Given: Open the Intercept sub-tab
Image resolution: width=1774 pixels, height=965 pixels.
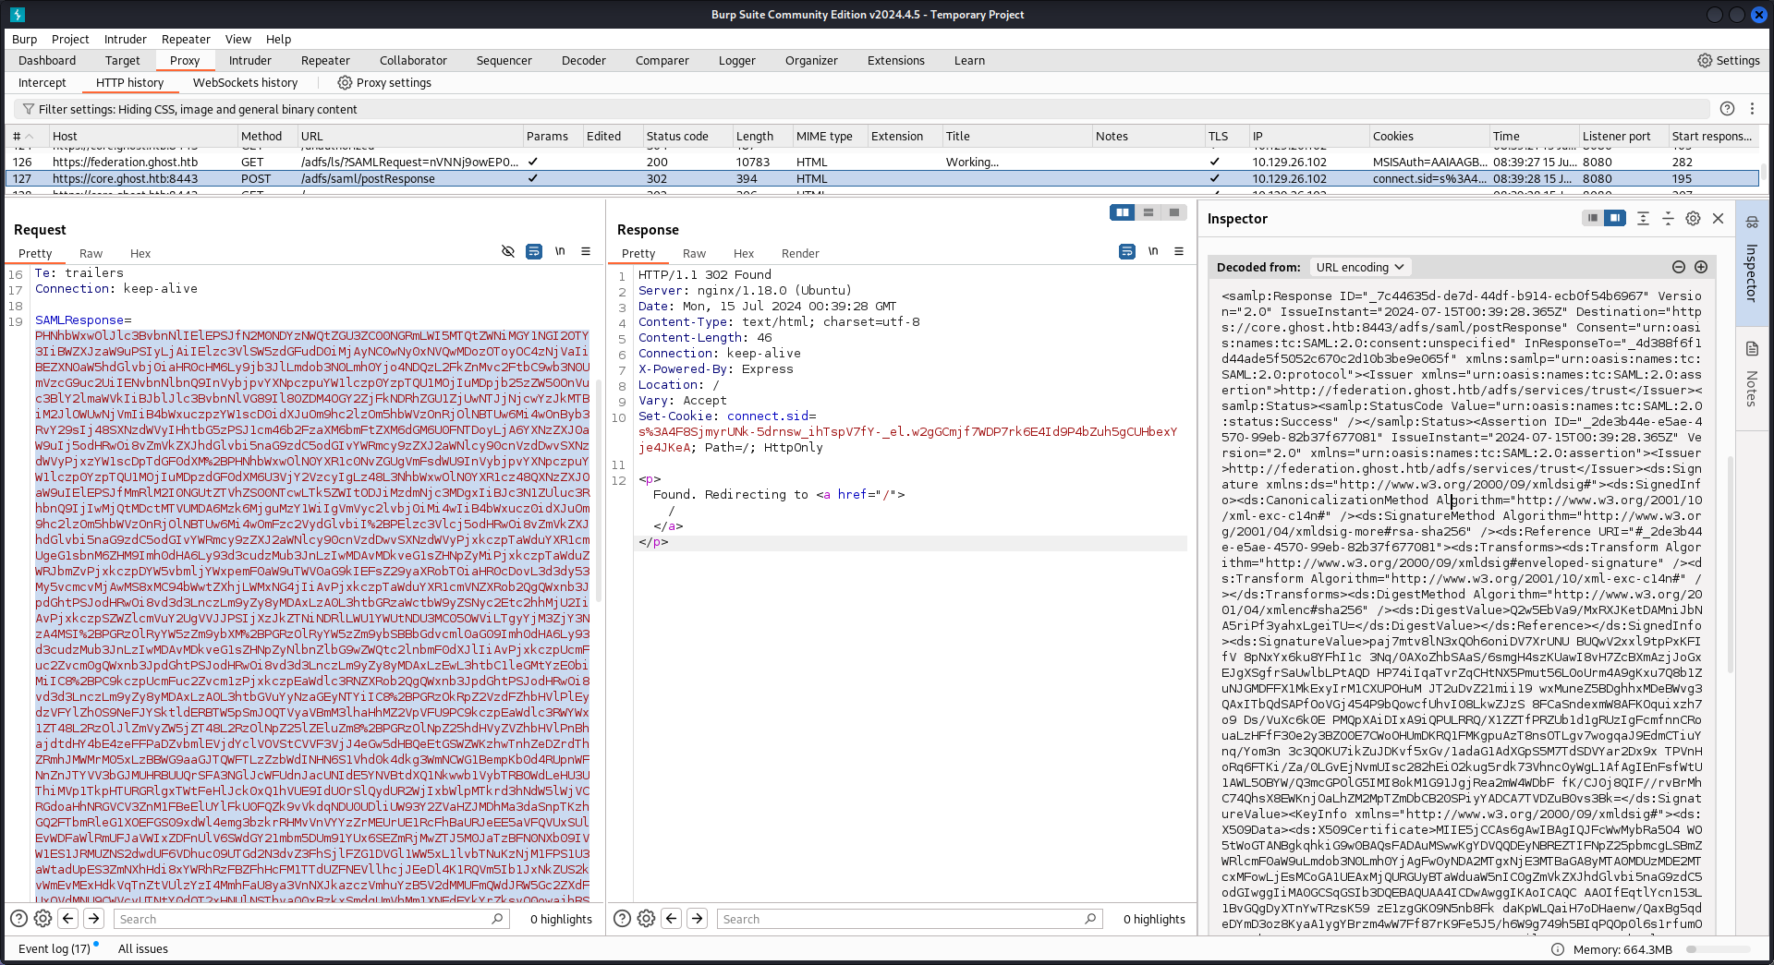Looking at the screenshot, I should (x=43, y=82).
